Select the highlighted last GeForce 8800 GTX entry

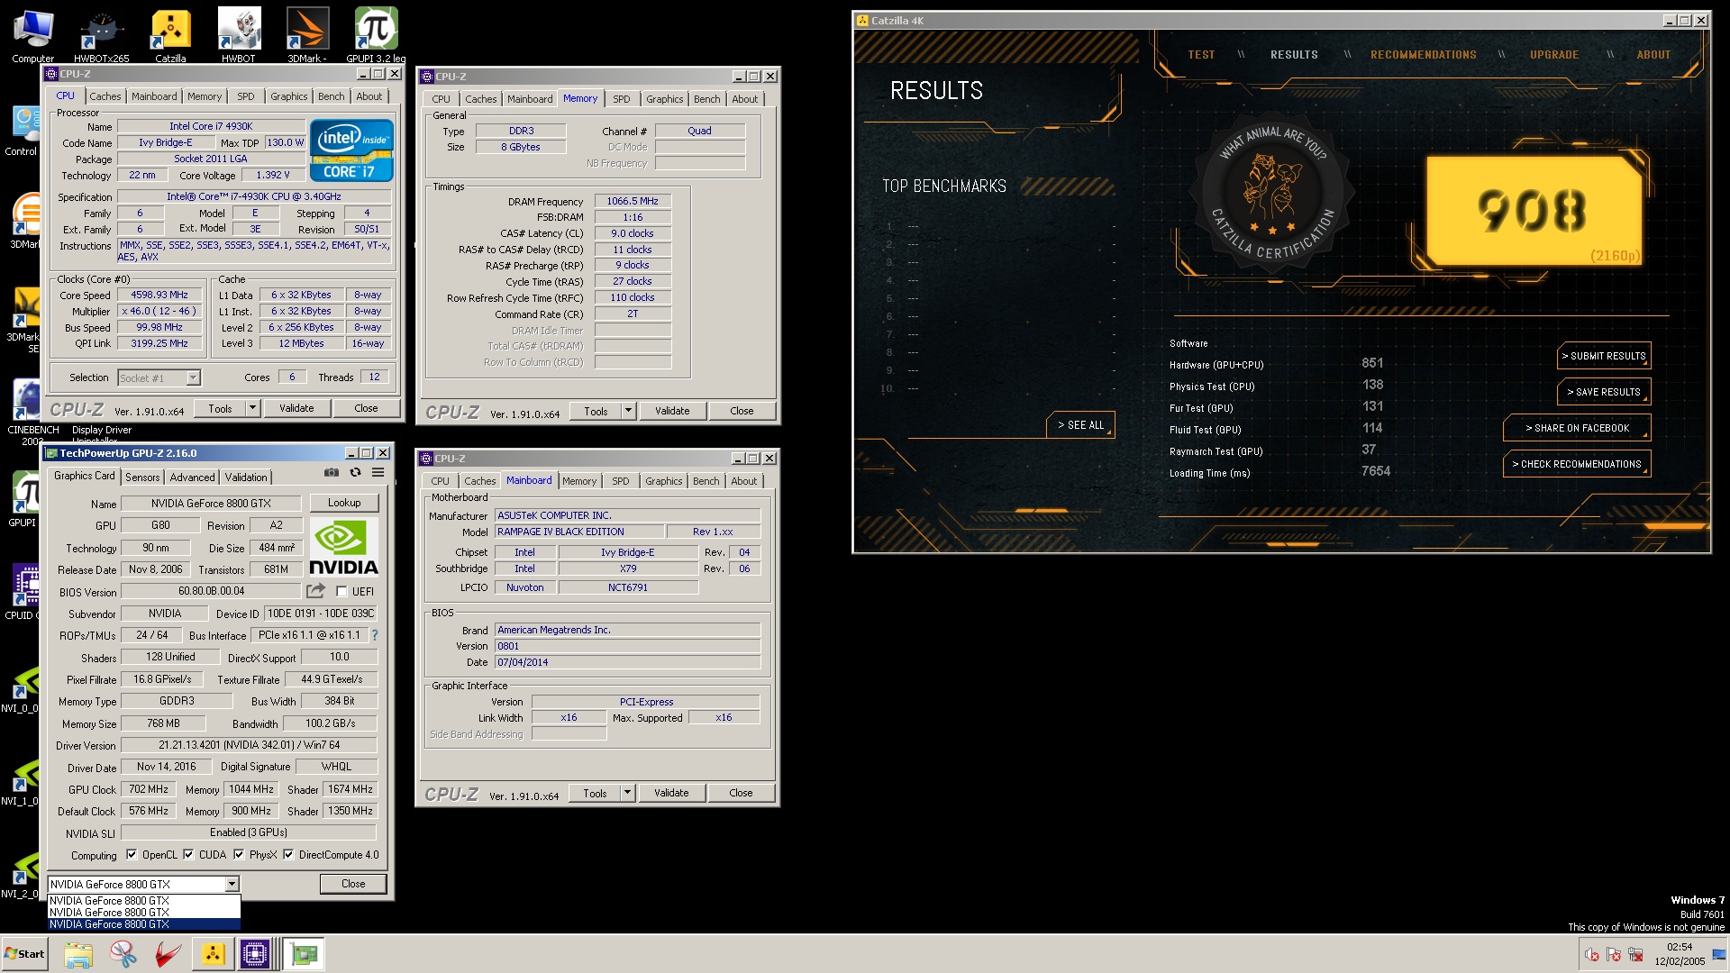[x=144, y=924]
